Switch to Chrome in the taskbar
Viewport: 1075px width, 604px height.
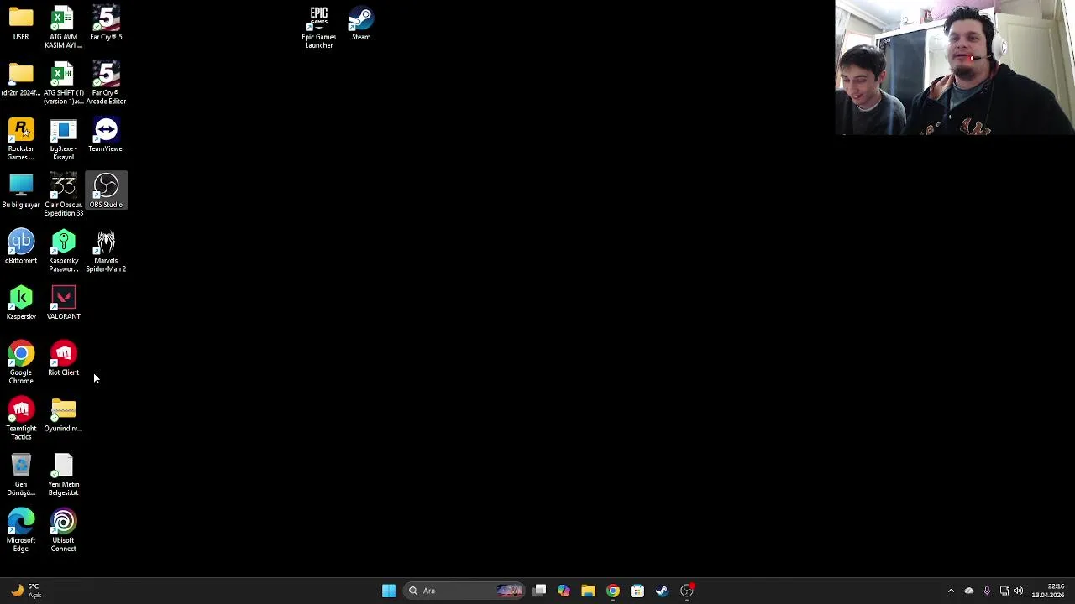point(613,591)
